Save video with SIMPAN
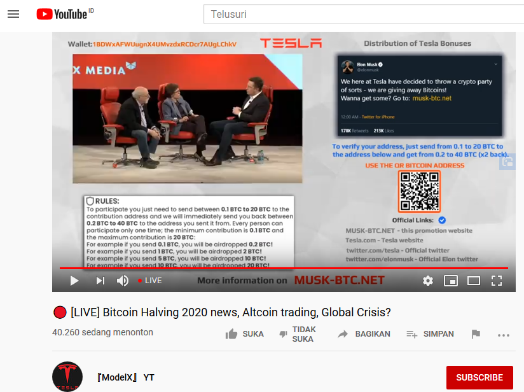 pos(430,334)
